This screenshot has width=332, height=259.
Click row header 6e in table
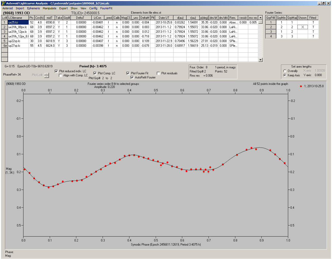[5, 46]
